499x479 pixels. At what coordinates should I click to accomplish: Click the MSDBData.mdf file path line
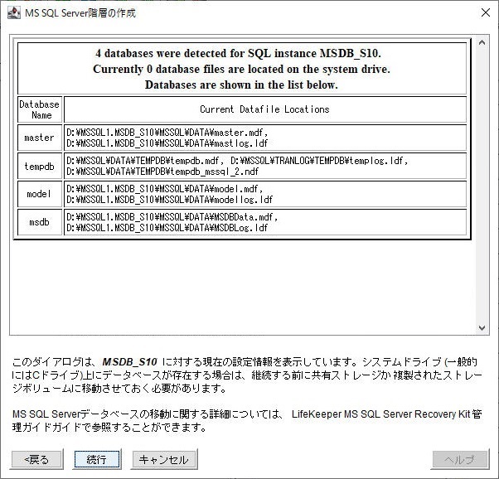click(x=172, y=217)
